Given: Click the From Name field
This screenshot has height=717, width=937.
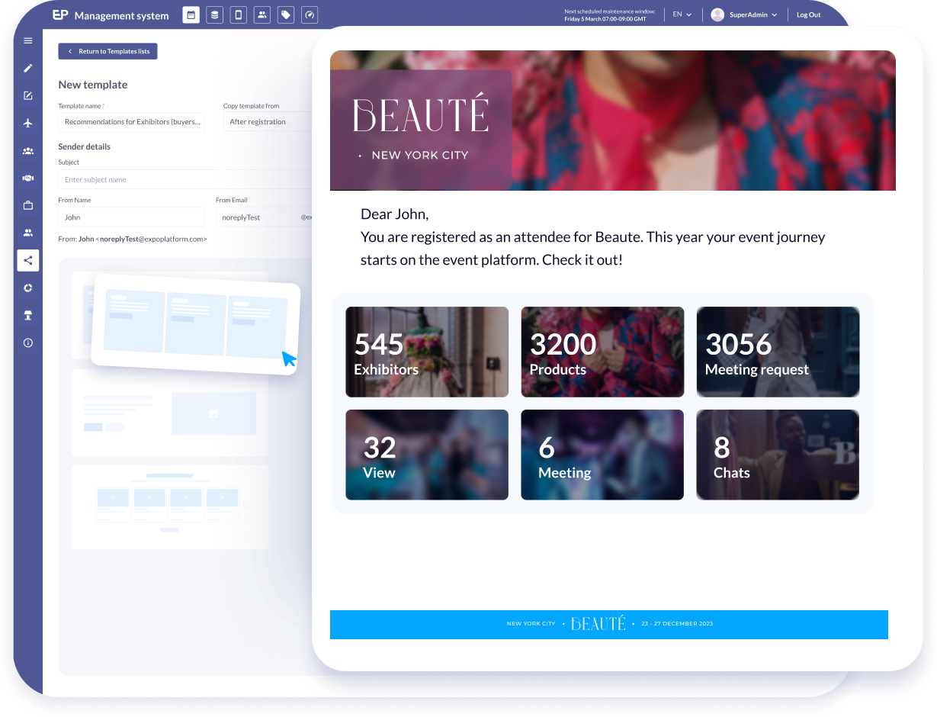Looking at the screenshot, I should [x=131, y=217].
